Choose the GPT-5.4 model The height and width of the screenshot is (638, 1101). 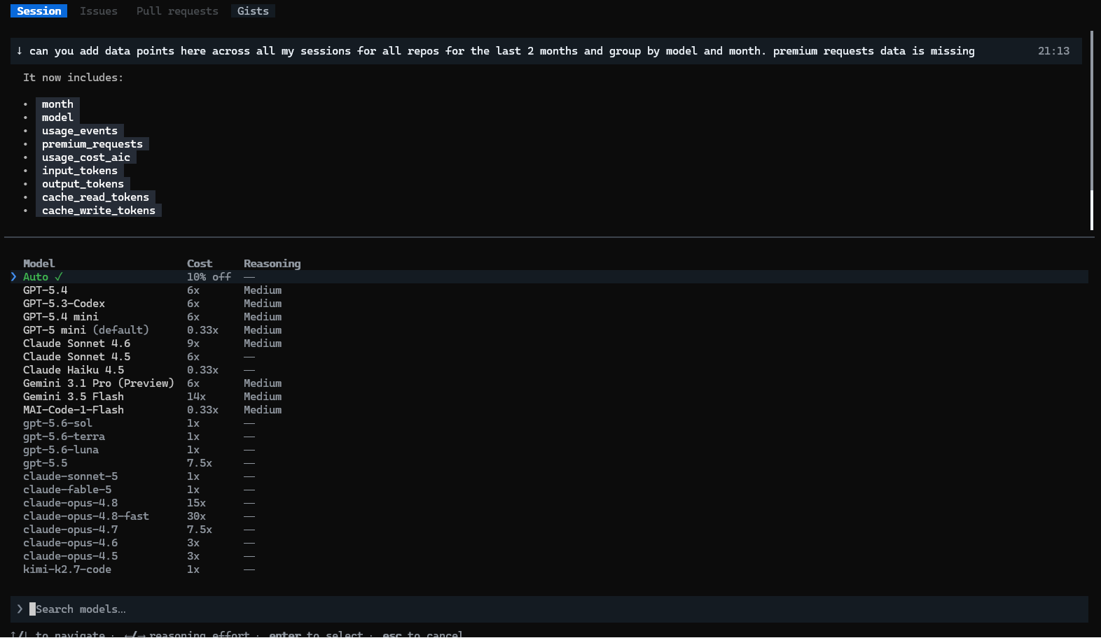tap(46, 290)
